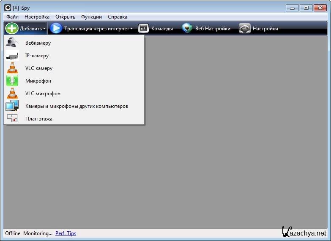Open the Файл menu
The height and width of the screenshot is (241, 331).
[12, 17]
